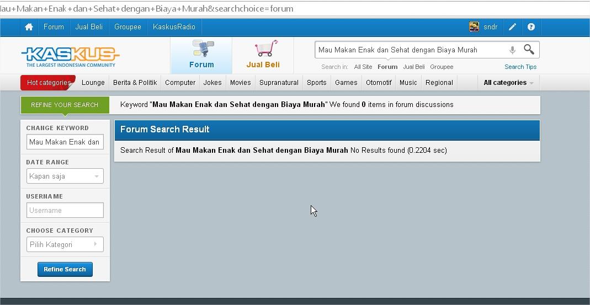Image resolution: width=590 pixels, height=305 pixels.
Task: Open the Kaskus home icon
Action: click(29, 27)
